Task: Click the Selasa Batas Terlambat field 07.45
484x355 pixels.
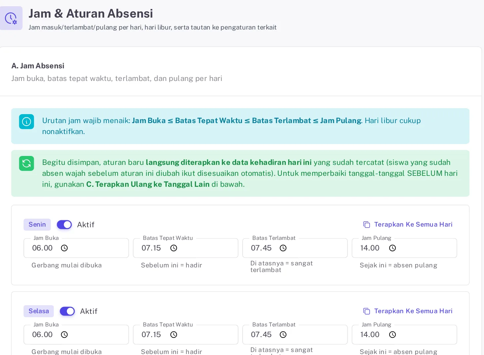Action: click(x=295, y=334)
